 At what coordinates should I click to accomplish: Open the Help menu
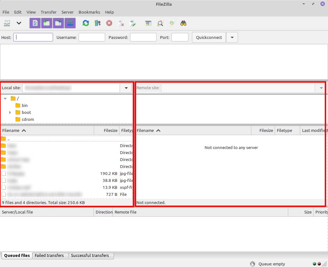tap(110, 12)
